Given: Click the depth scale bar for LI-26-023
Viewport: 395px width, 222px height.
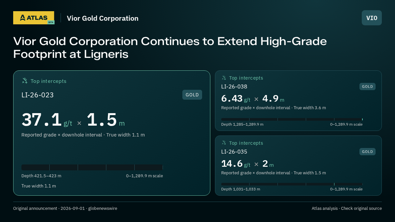Looking at the screenshot, I should pyautogui.click(x=92, y=167).
